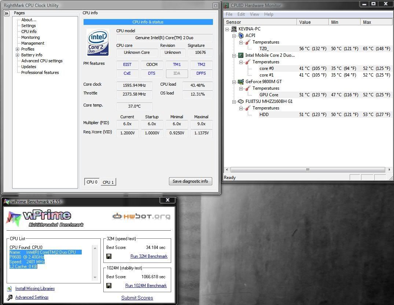This screenshot has width=394, height=305.
Task: Collapse the Intel Mobile Core 2 Duo node
Action: [234, 56]
